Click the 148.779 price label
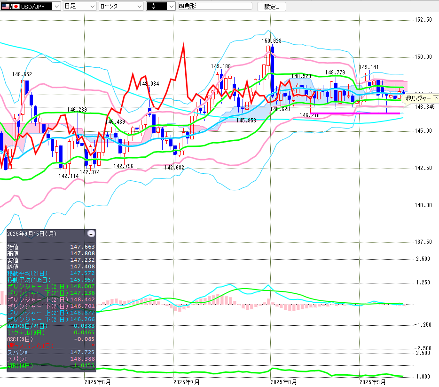Viewport: 439px width, 387px height. pyautogui.click(x=335, y=73)
